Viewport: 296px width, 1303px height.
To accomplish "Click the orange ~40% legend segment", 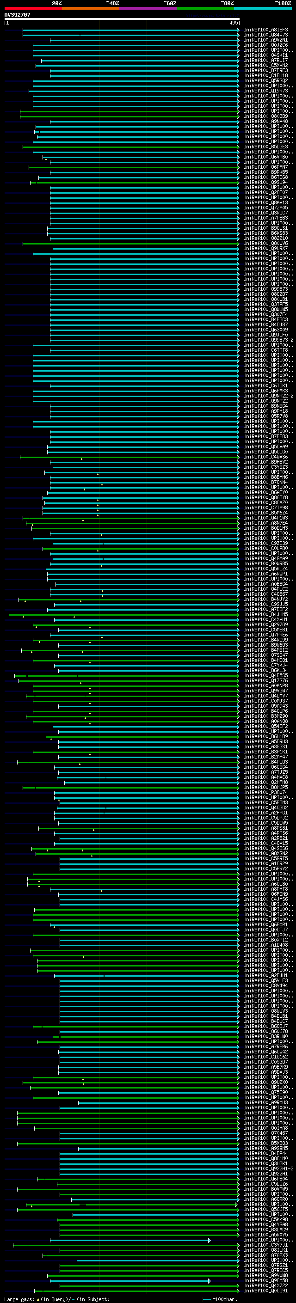I will point(91,8).
